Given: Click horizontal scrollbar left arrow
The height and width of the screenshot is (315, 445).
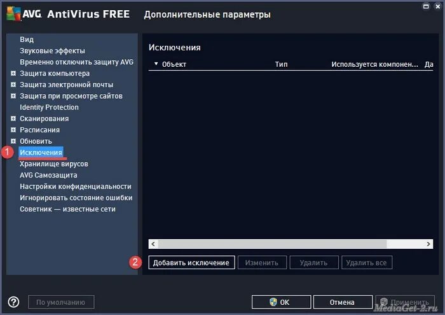Looking at the screenshot, I should 153,244.
